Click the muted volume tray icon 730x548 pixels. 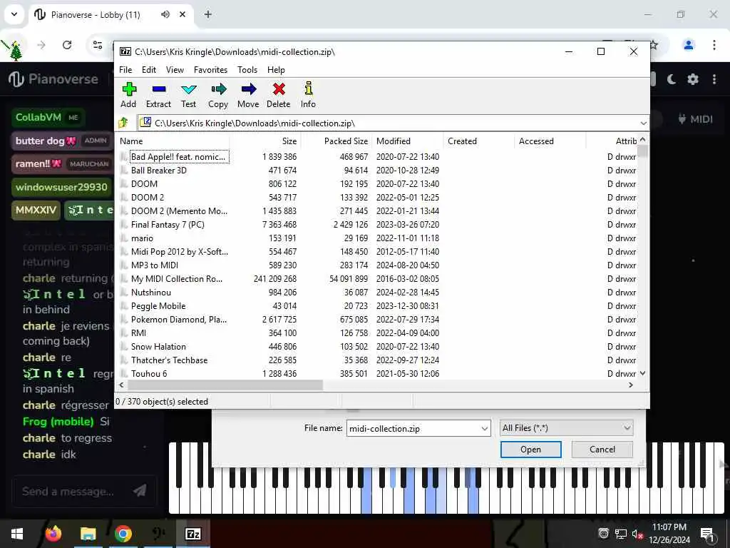pyautogui.click(x=637, y=534)
